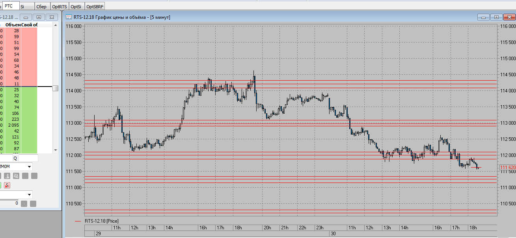Click the multi-bar glyph button under the 2M0M dropdown

16,176
